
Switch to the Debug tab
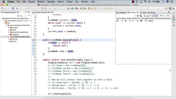pos(152,12)
